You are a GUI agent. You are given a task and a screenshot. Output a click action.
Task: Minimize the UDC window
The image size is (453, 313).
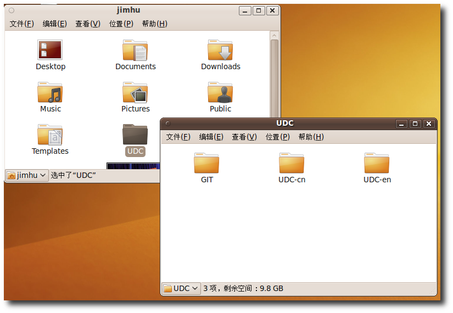401,124
